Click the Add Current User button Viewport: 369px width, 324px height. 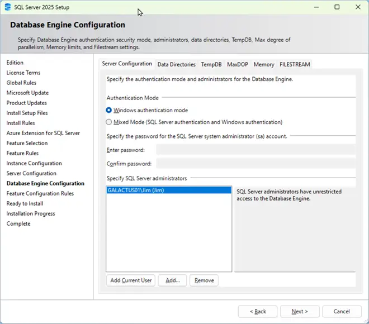click(x=131, y=280)
